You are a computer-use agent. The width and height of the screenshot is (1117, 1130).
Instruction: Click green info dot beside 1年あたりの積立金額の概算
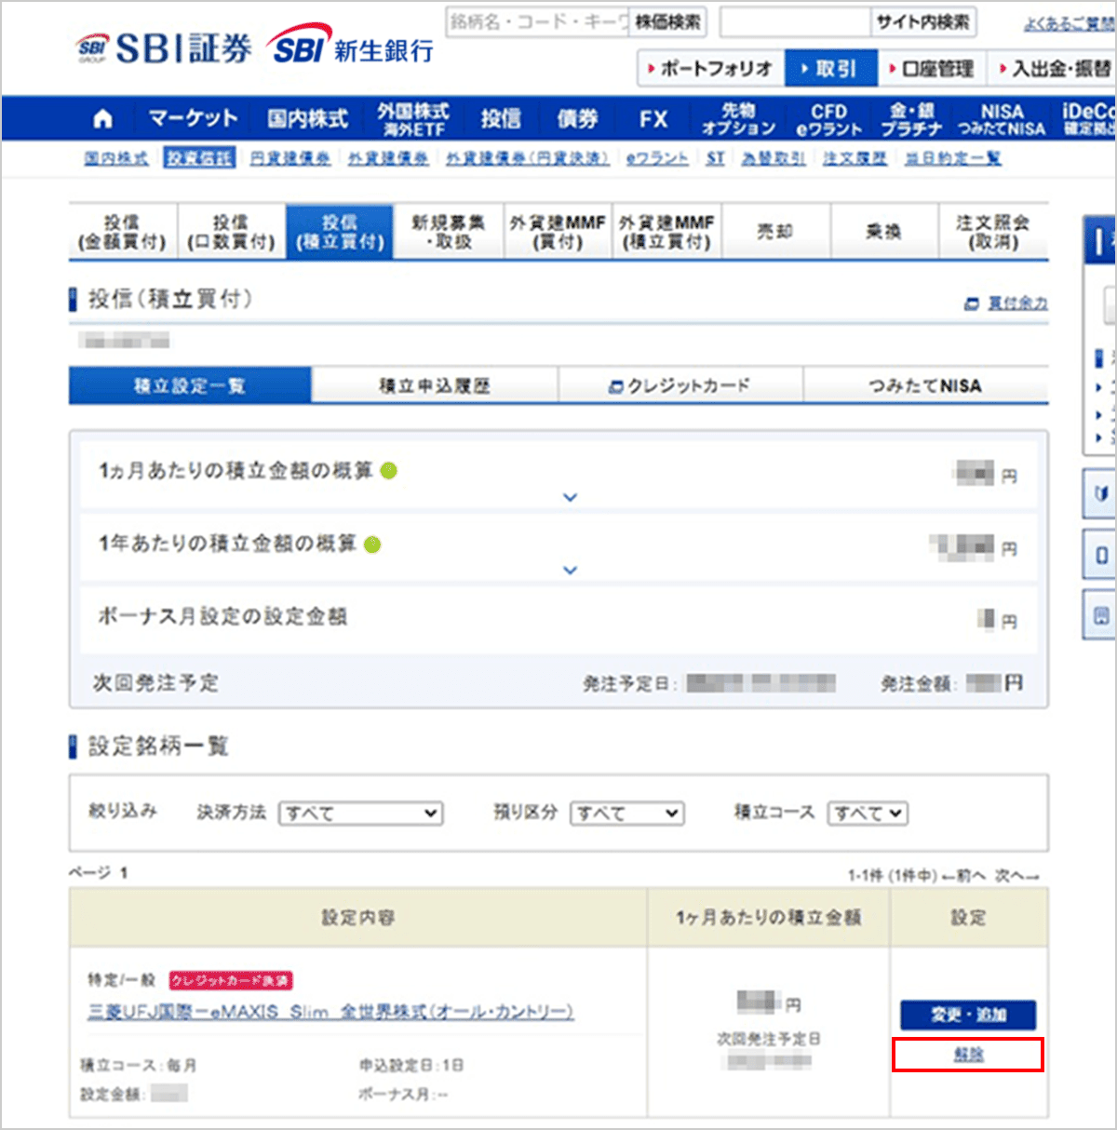click(372, 545)
